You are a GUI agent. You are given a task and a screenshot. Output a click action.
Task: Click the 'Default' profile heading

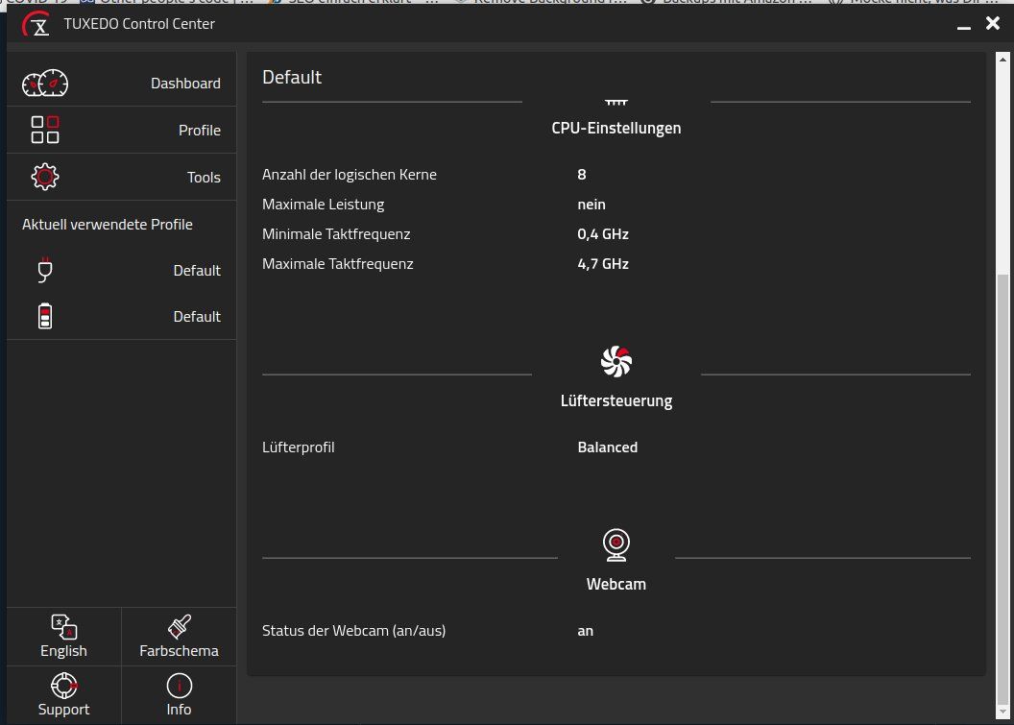tap(292, 78)
